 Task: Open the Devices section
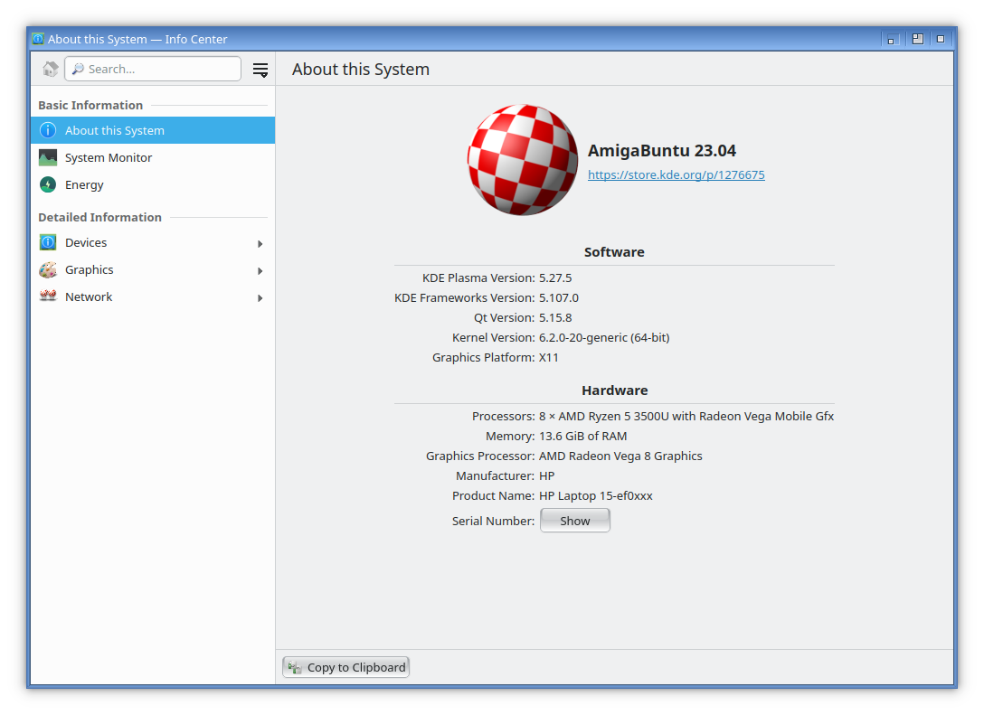coord(153,243)
